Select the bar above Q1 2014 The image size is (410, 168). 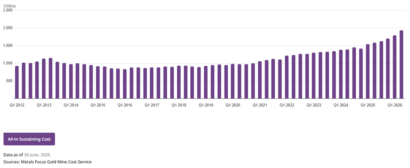(x=71, y=82)
